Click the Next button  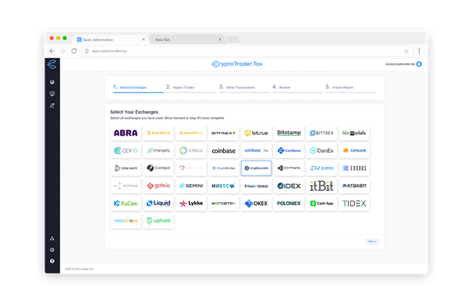(x=372, y=242)
